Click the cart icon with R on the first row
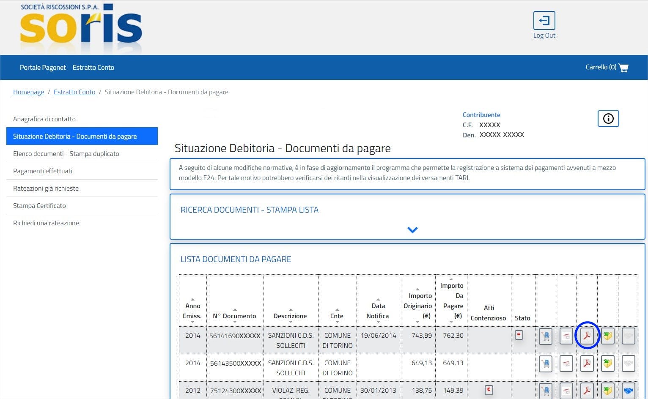The image size is (648, 399). tap(545, 336)
